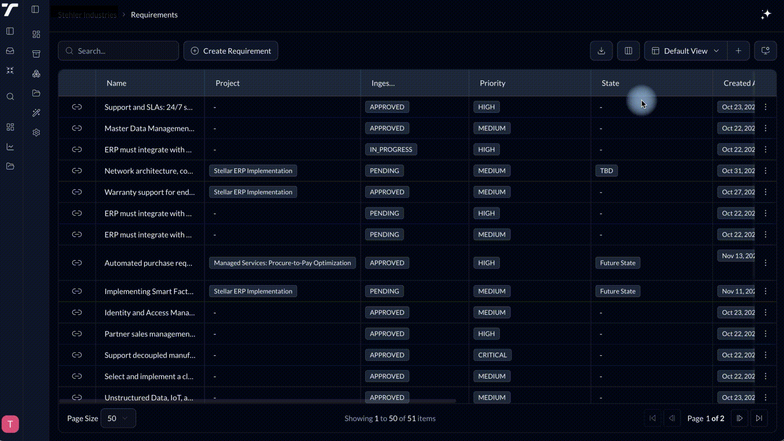Click the AI sparkle icon at top right

[766, 14]
